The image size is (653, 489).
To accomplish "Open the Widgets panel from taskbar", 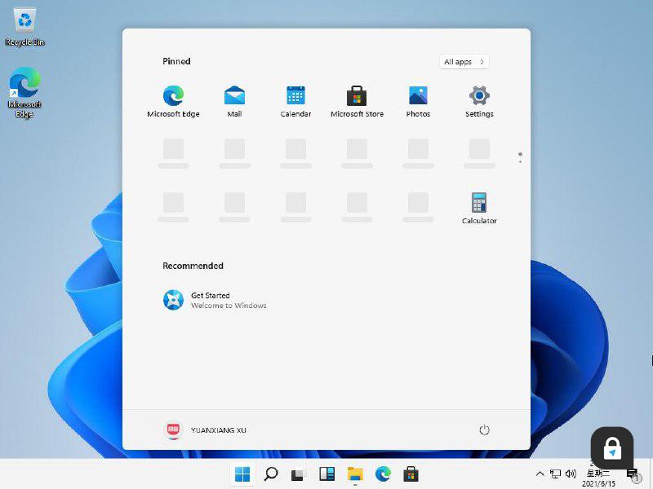I will tap(327, 474).
